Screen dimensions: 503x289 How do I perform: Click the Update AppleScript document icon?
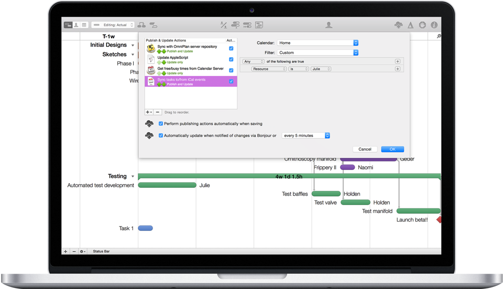[151, 59]
